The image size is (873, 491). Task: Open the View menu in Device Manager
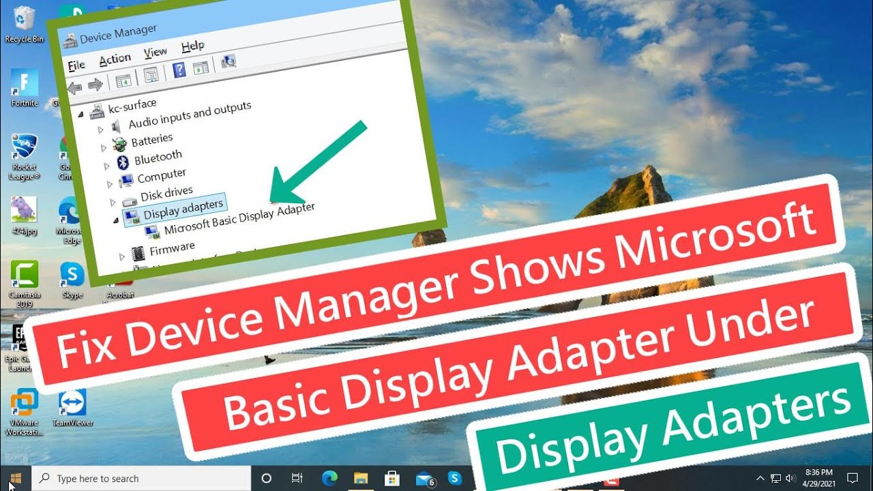point(156,52)
